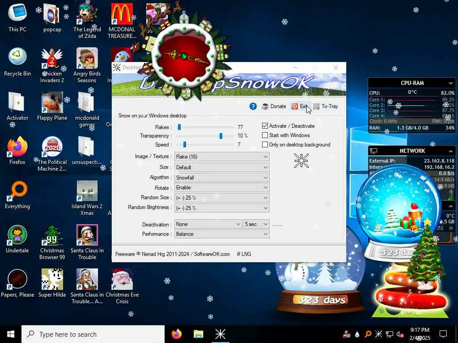Open the notification center icon
This screenshot has height=343, width=458.
click(x=443, y=334)
